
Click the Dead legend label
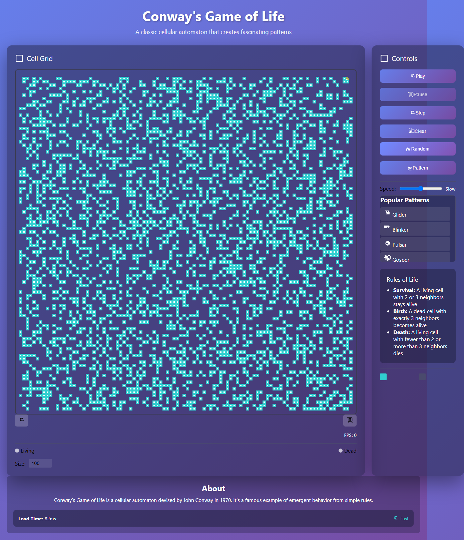tap(350, 451)
